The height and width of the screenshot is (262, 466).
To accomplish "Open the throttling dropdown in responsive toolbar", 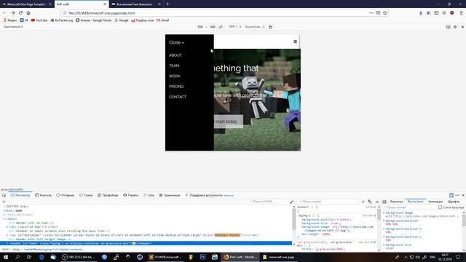I will pos(255,27).
